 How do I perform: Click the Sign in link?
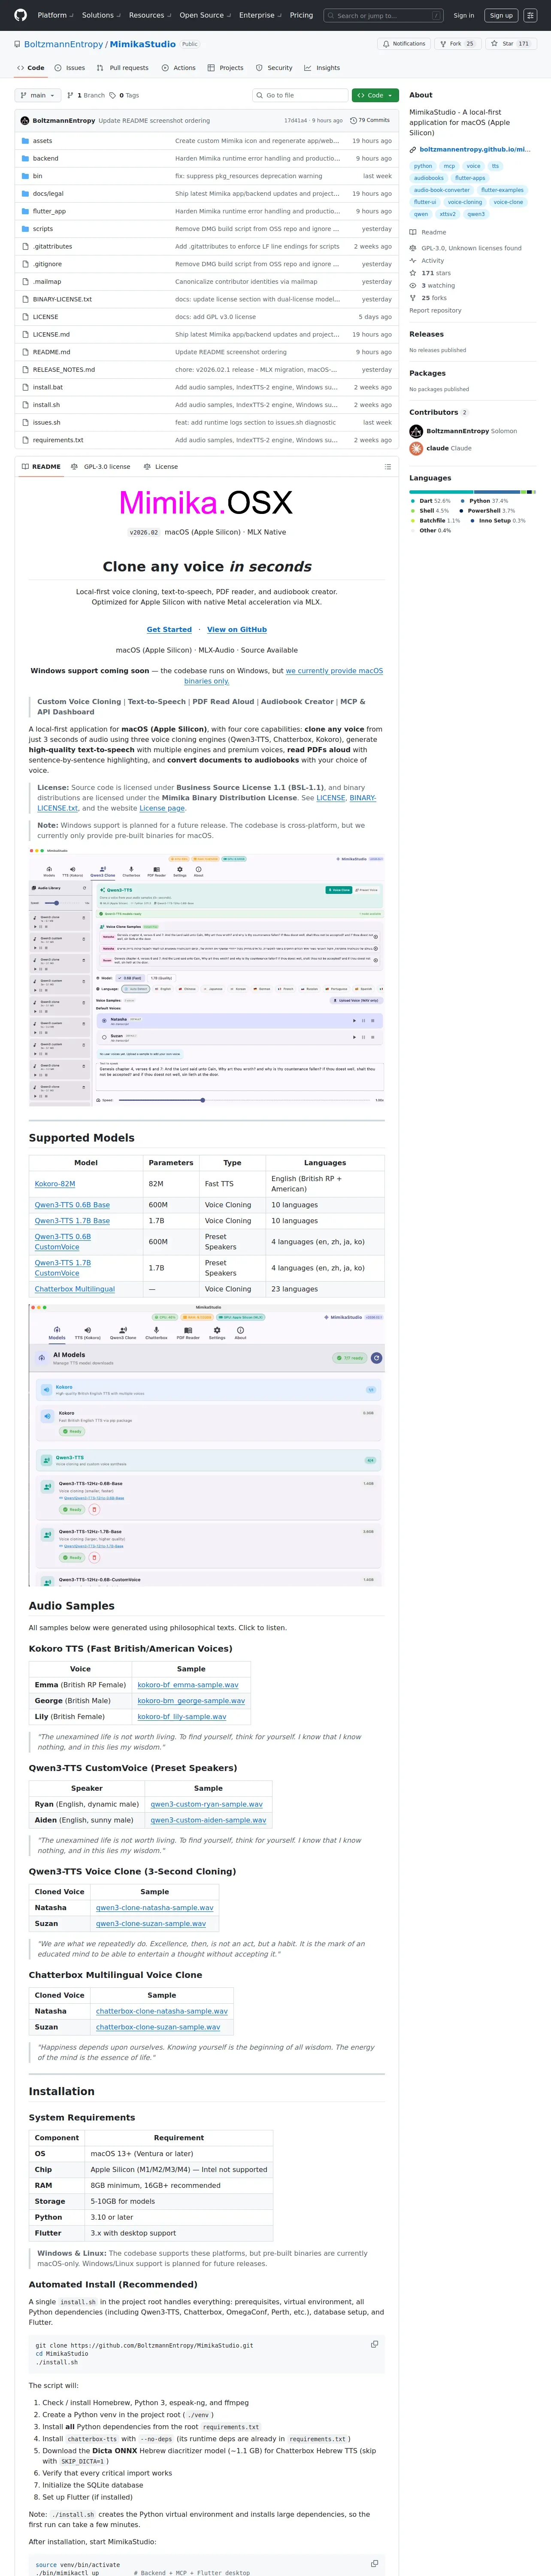pyautogui.click(x=464, y=15)
